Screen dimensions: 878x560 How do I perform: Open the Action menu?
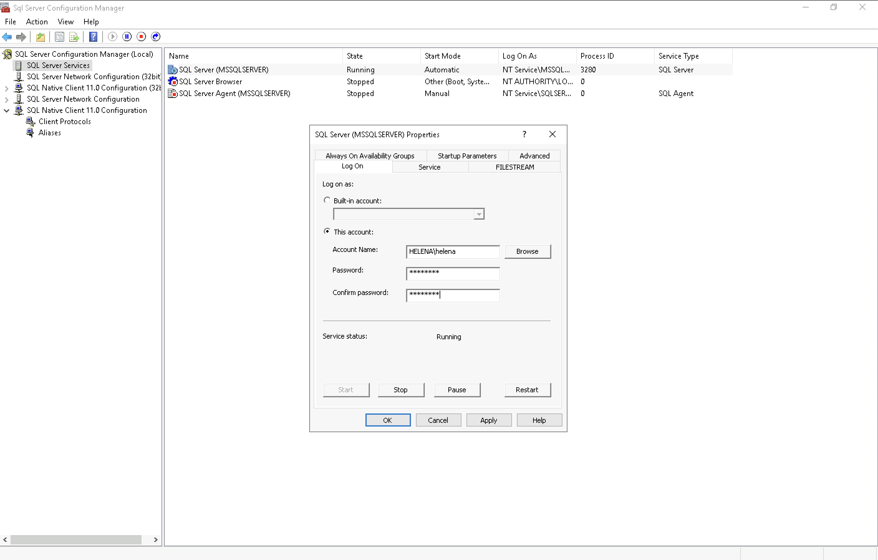pyautogui.click(x=36, y=22)
